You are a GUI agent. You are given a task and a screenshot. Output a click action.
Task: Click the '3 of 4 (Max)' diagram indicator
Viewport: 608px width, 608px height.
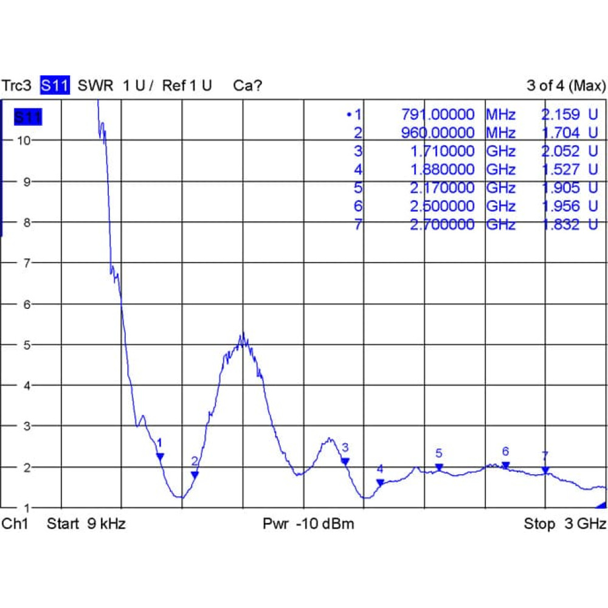566,85
